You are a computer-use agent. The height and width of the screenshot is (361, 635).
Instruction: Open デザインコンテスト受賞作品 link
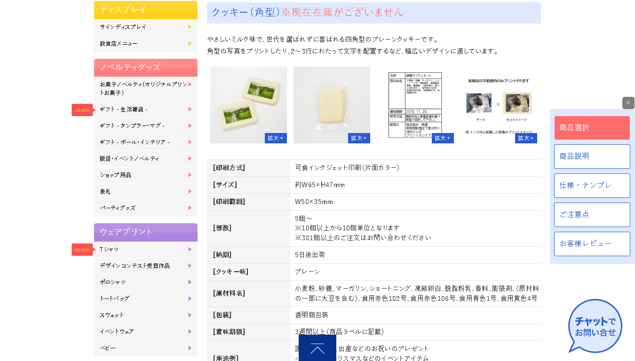point(146,266)
